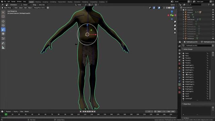Screen dimensions: 215x121
Task: Open the Modifiers wrench tab
Action: pyautogui.click(x=179, y=71)
